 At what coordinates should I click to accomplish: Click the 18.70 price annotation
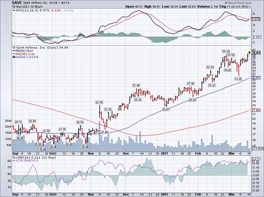pos(80,122)
